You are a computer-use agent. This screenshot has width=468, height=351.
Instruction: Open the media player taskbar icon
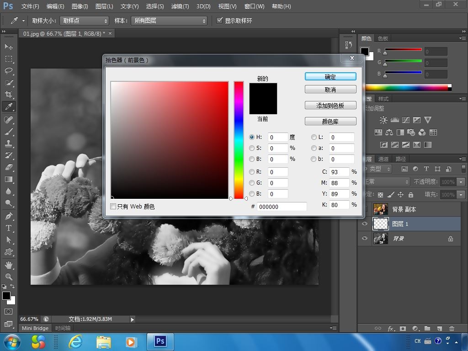click(130, 342)
